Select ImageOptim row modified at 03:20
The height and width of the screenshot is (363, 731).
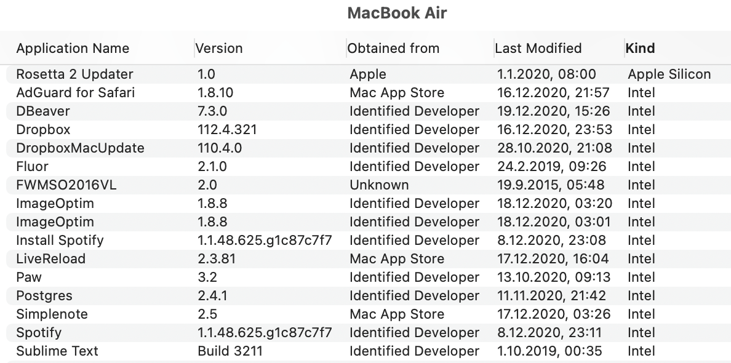[55, 204]
